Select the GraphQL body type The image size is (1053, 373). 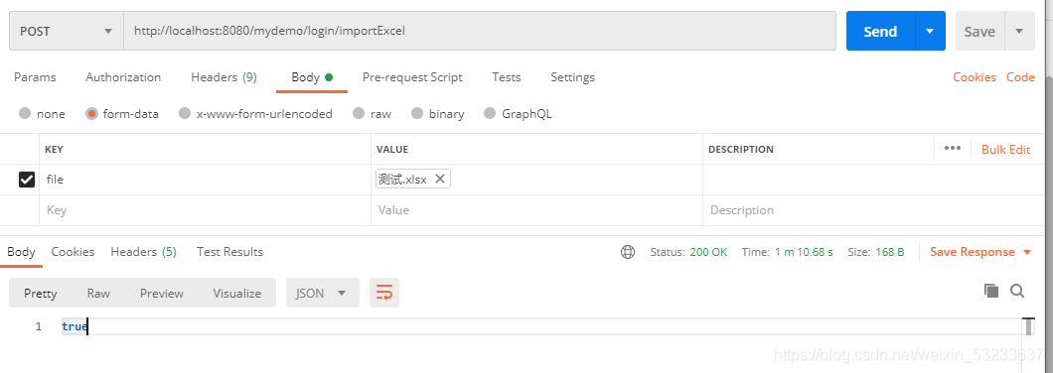point(490,113)
